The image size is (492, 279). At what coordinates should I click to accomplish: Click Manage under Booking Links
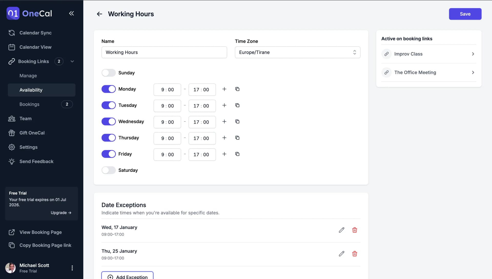(28, 76)
